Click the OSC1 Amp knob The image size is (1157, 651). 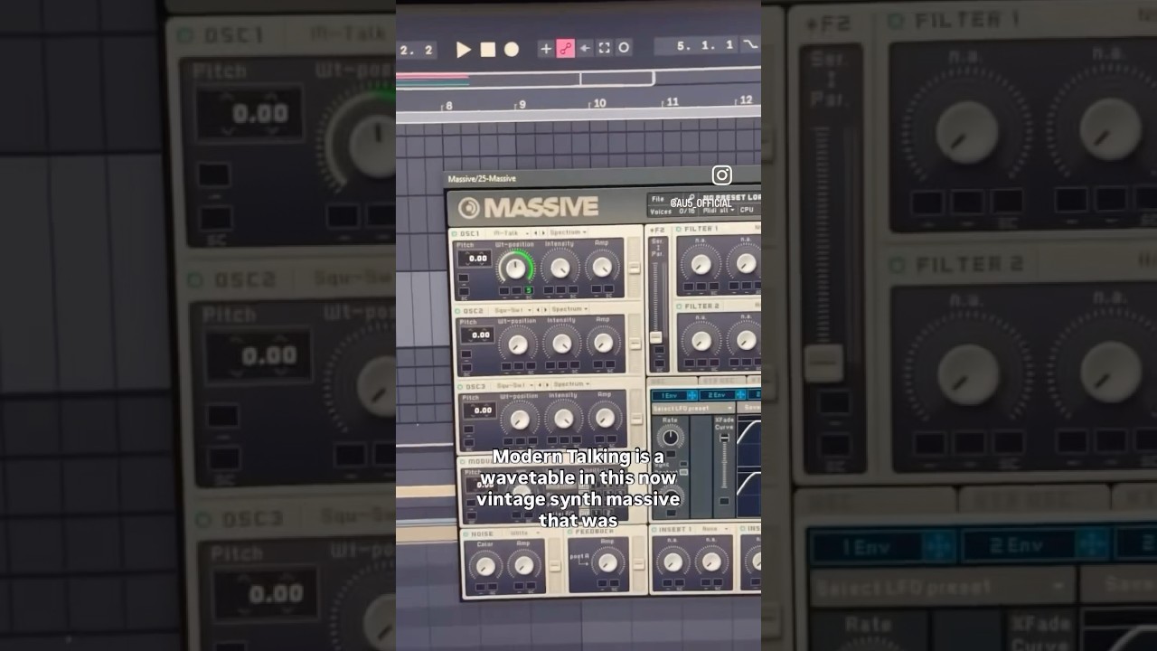602,266
